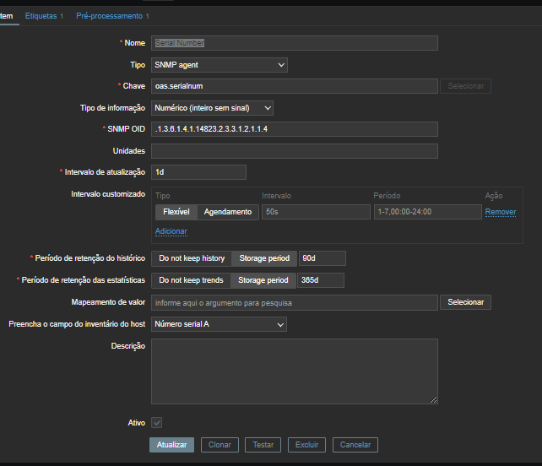This screenshot has height=466, width=542.
Task: Select Storage period for history retention
Action: point(263,258)
